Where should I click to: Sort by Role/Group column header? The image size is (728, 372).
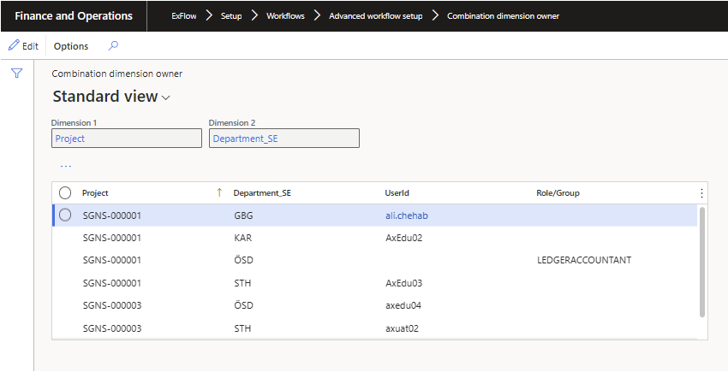tap(558, 193)
